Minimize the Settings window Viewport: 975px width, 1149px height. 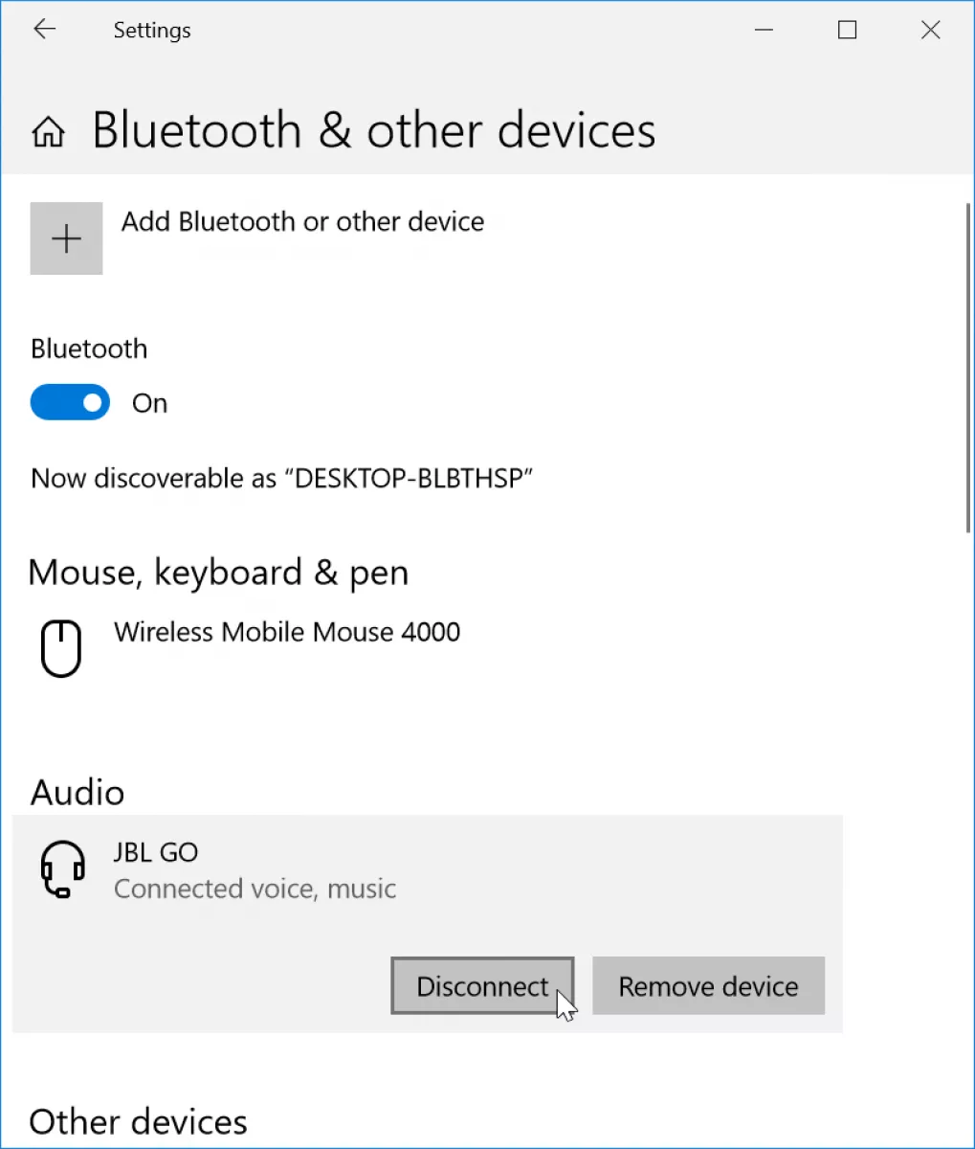pyautogui.click(x=764, y=30)
